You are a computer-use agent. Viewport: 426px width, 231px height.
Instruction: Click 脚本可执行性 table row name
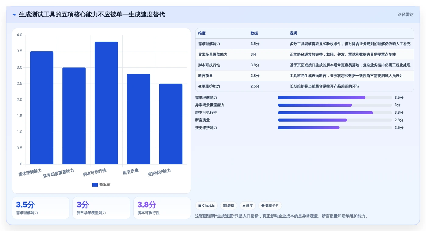209,65
